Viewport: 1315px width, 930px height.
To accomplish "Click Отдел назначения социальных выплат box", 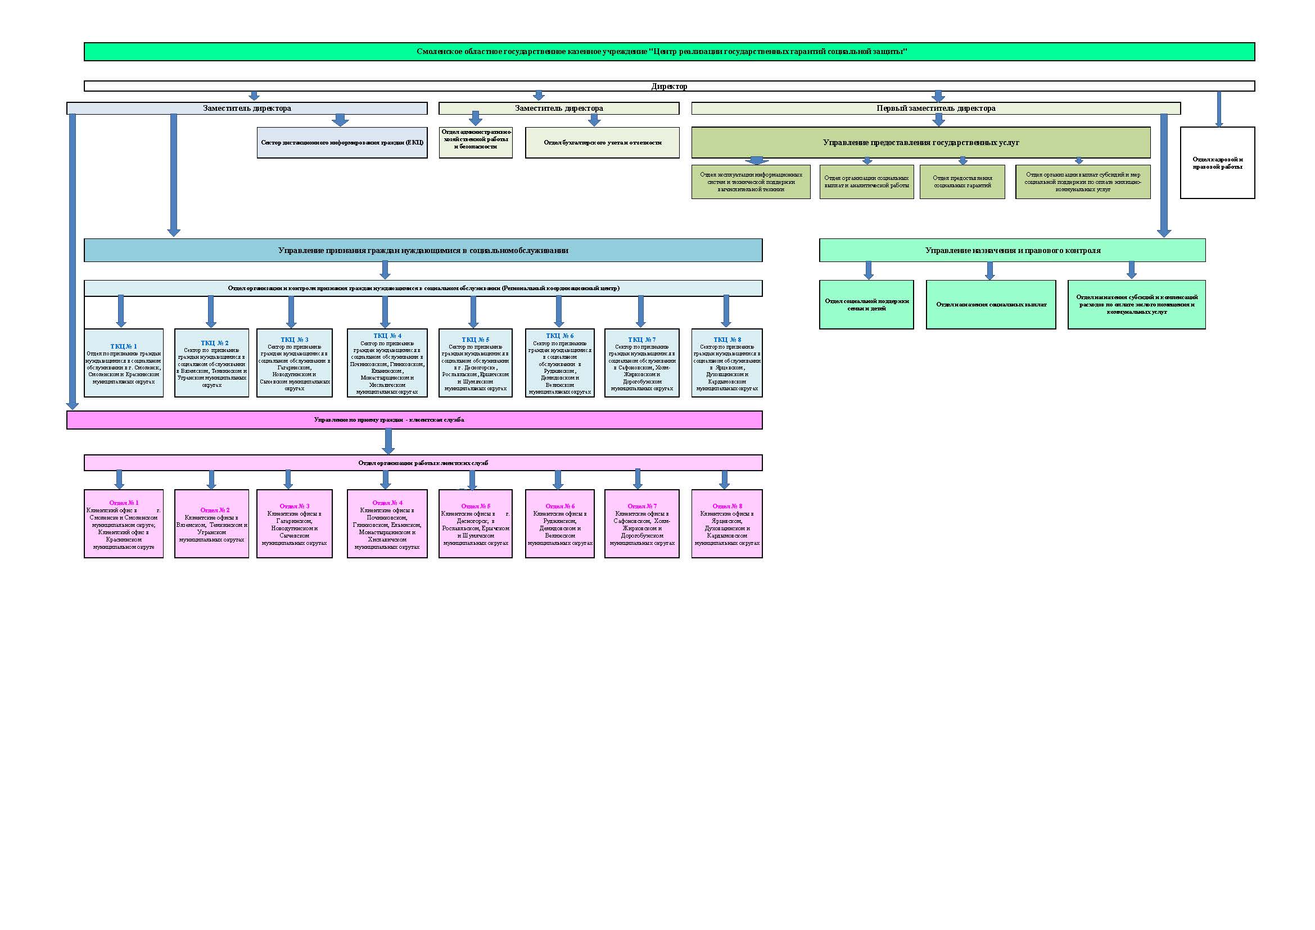I will 990,305.
